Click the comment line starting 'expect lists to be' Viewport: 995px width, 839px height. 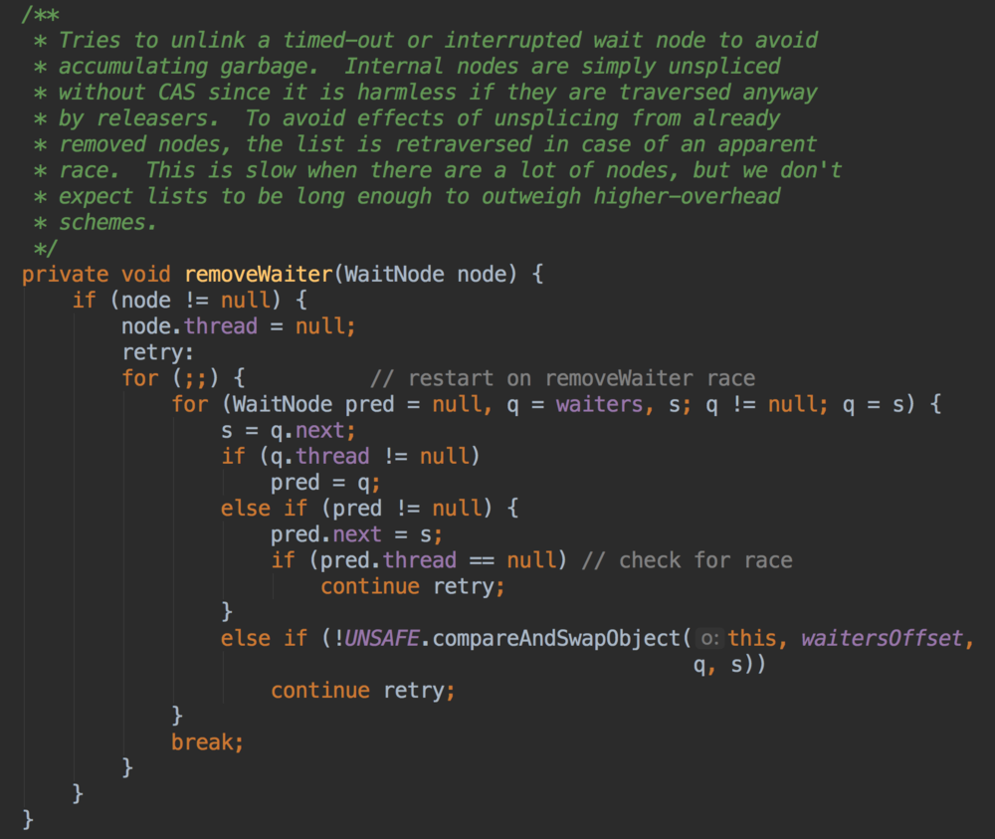407,197
